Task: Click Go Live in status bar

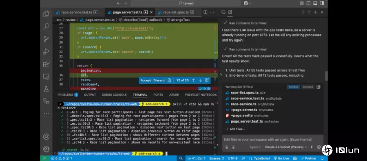Action: pos(281,159)
